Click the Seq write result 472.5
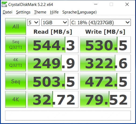Image resolution: width=136 pixels, height=124 pixels. tap(105, 81)
